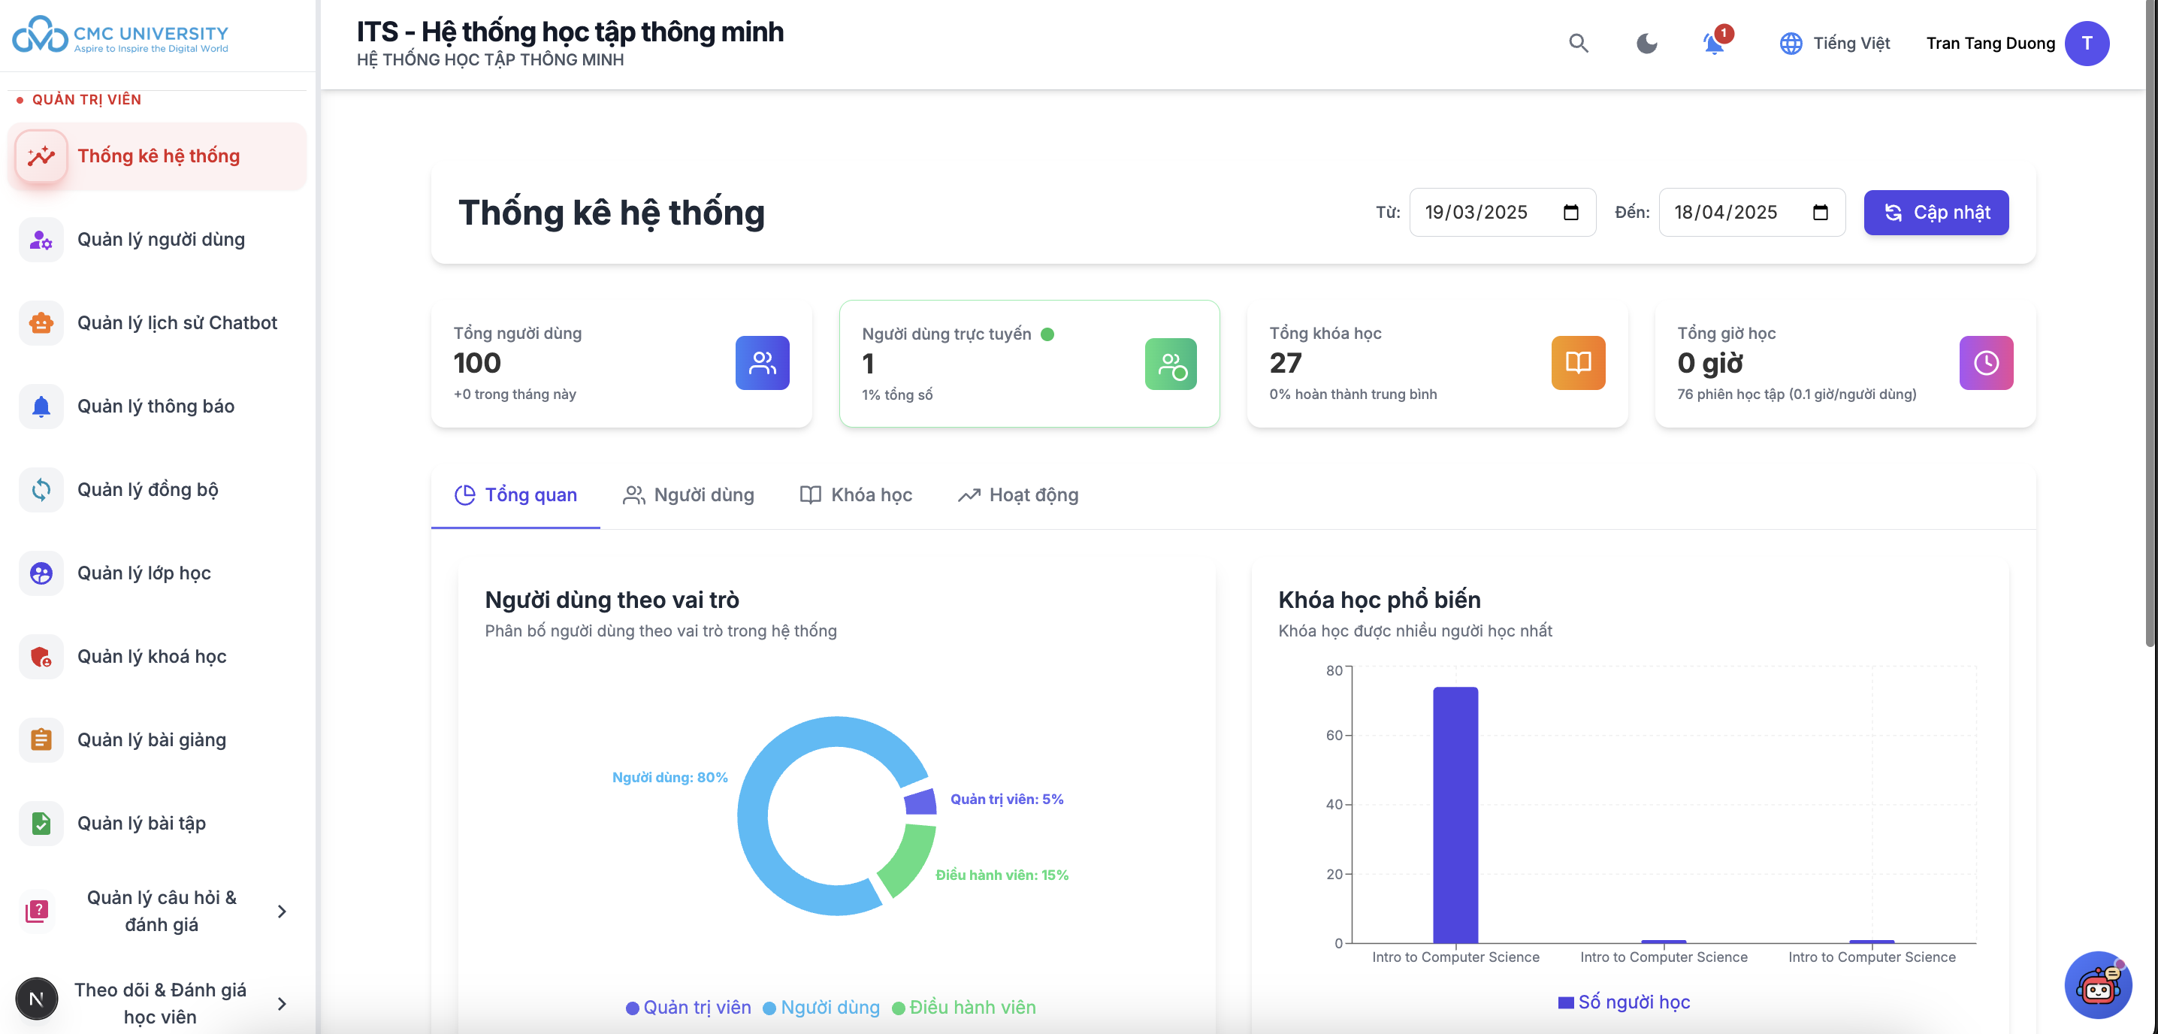The width and height of the screenshot is (2158, 1034).
Task: Toggle Quản trị viên legend in pie chart
Action: point(688,1007)
